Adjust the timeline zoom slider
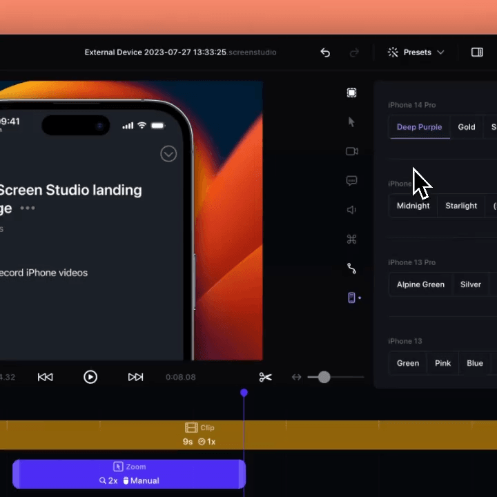Viewport: 497px width, 497px height. (x=324, y=377)
